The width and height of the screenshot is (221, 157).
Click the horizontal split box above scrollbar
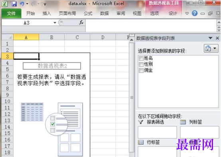[x=132, y=35]
